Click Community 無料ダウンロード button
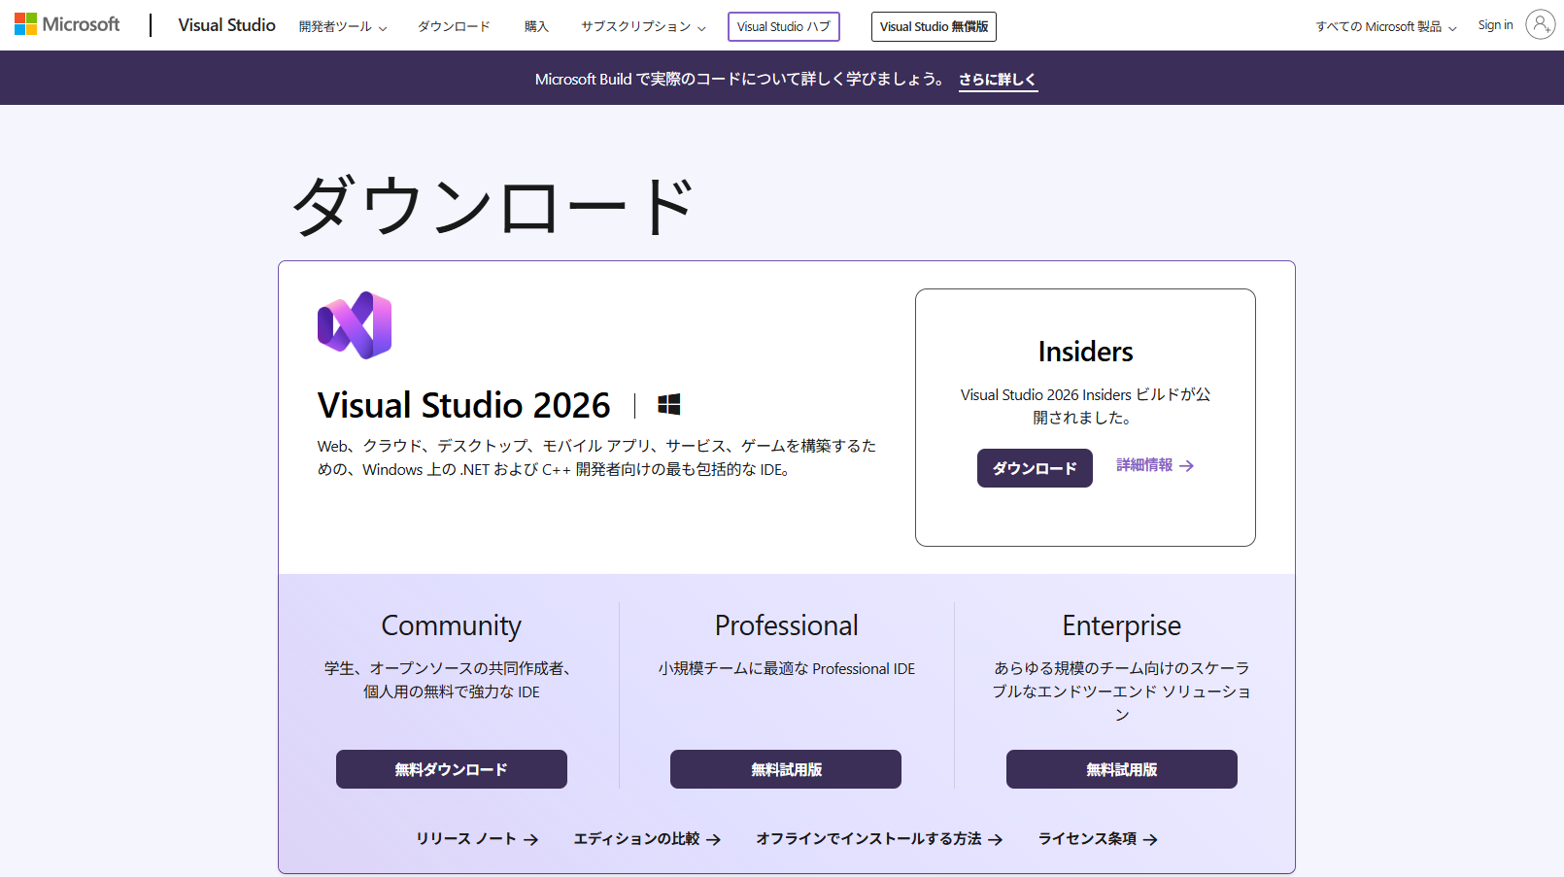The width and height of the screenshot is (1564, 877). click(452, 769)
